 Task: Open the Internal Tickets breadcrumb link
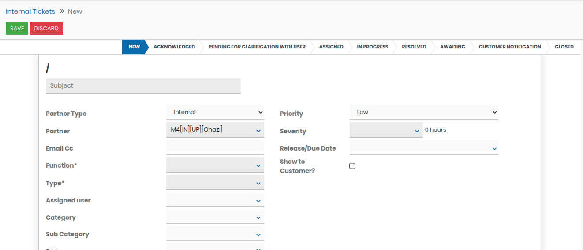coord(30,11)
